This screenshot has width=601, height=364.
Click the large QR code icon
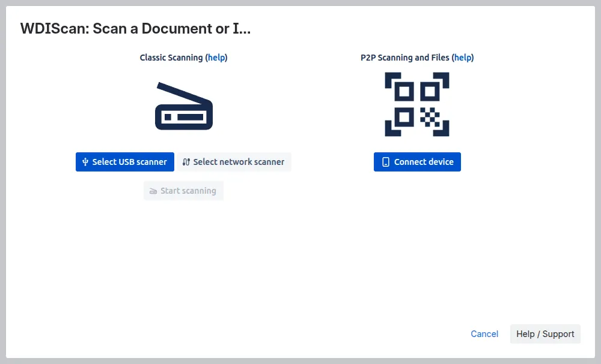(417, 104)
